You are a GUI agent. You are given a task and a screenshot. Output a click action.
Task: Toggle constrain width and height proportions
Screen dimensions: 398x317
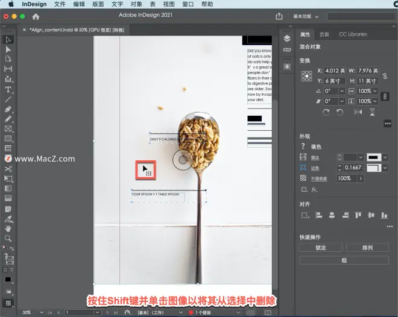(x=385, y=76)
